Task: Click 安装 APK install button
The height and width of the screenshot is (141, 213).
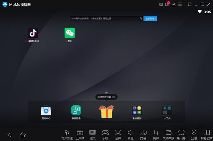Action: pyautogui.click(x=143, y=133)
